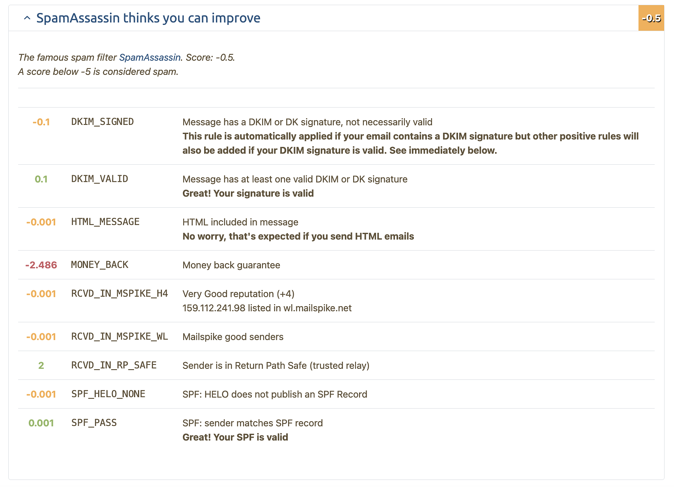Click the "Money back guarantee" description
The height and width of the screenshot is (487, 674).
(231, 265)
